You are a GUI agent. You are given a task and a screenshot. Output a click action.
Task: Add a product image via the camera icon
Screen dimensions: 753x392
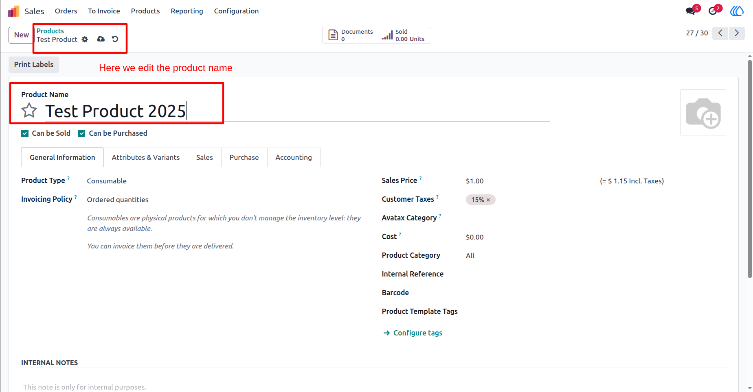tap(703, 113)
